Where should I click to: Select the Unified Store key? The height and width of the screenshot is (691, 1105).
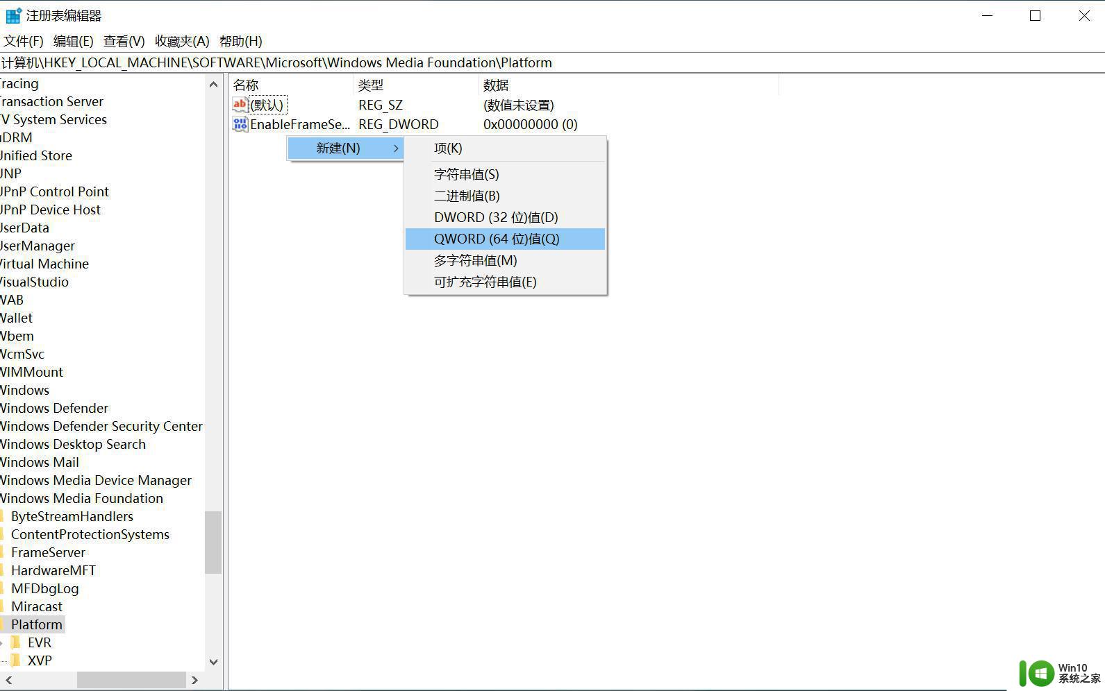tap(36, 155)
